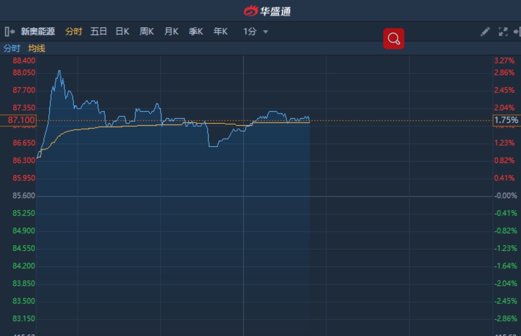Click the 新奥能源 stock name
This screenshot has width=521, height=336.
38,31
